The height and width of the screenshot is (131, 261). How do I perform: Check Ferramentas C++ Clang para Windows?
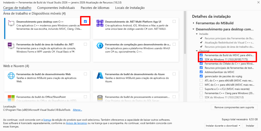coord(201,93)
